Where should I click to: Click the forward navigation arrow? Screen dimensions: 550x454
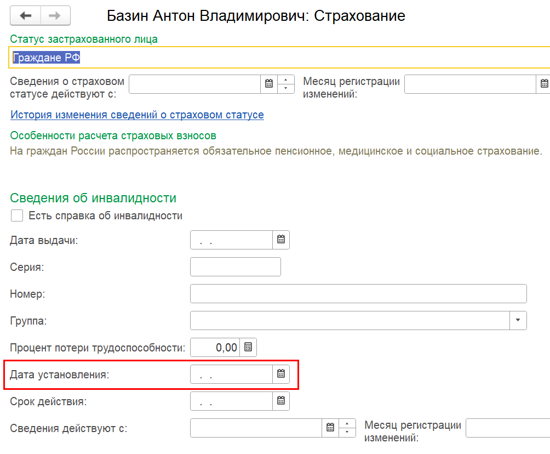tap(54, 16)
